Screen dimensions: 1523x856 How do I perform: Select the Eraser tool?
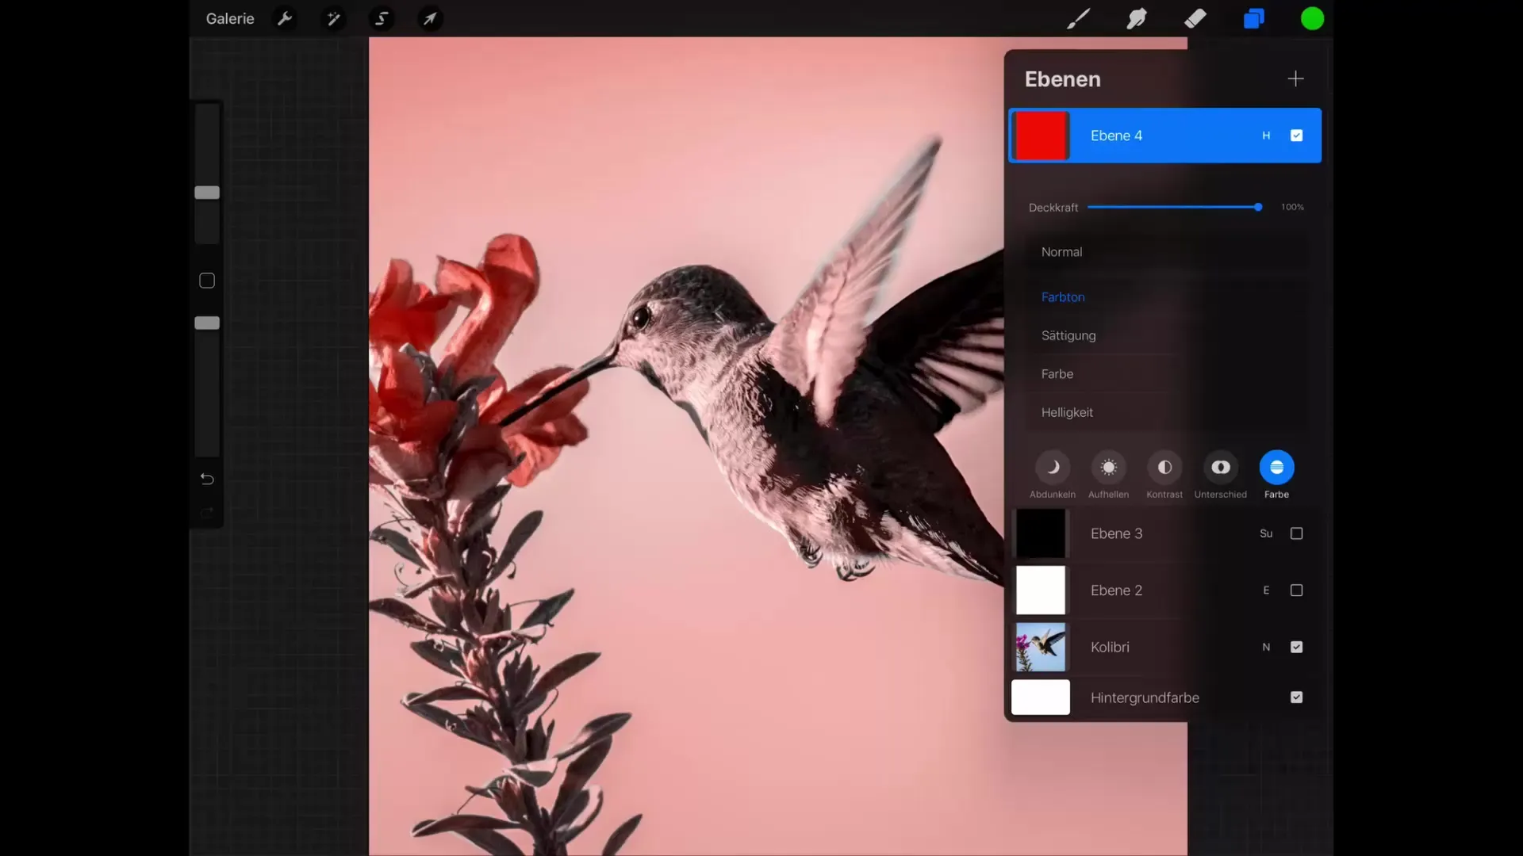[x=1195, y=18]
